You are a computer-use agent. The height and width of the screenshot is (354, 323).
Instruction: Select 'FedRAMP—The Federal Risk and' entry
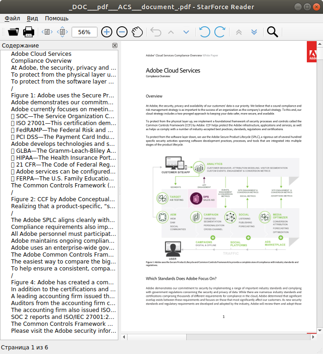tap(62, 130)
